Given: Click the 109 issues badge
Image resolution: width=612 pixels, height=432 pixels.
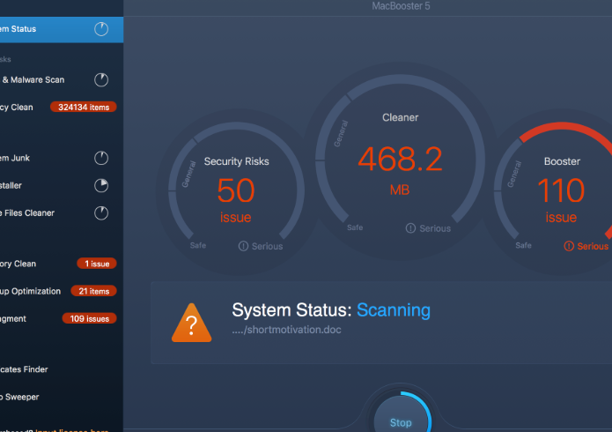Looking at the screenshot, I should pos(89,318).
